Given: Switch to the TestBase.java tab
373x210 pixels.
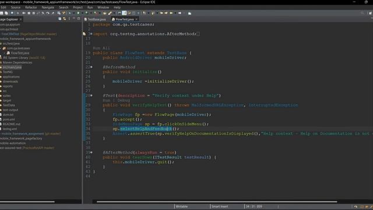Looking at the screenshot, I should point(95,19).
